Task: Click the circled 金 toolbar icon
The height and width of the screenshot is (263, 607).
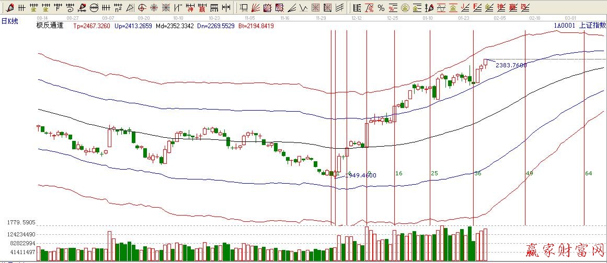Action: coord(405,8)
